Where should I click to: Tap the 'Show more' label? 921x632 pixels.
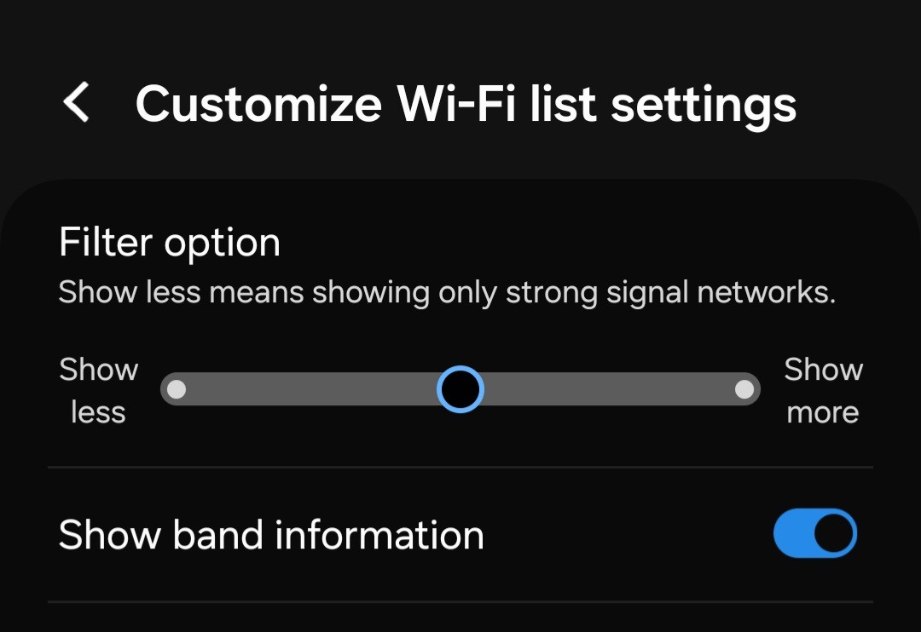point(823,391)
